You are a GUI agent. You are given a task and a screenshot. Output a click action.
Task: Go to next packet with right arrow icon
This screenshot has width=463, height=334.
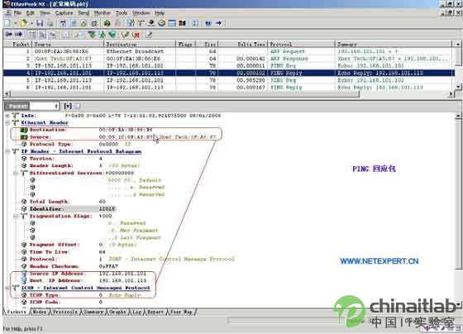(18, 35)
